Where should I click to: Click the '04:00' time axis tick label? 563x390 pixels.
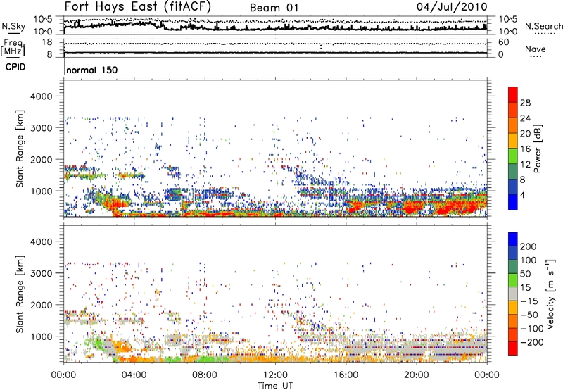tap(134, 375)
